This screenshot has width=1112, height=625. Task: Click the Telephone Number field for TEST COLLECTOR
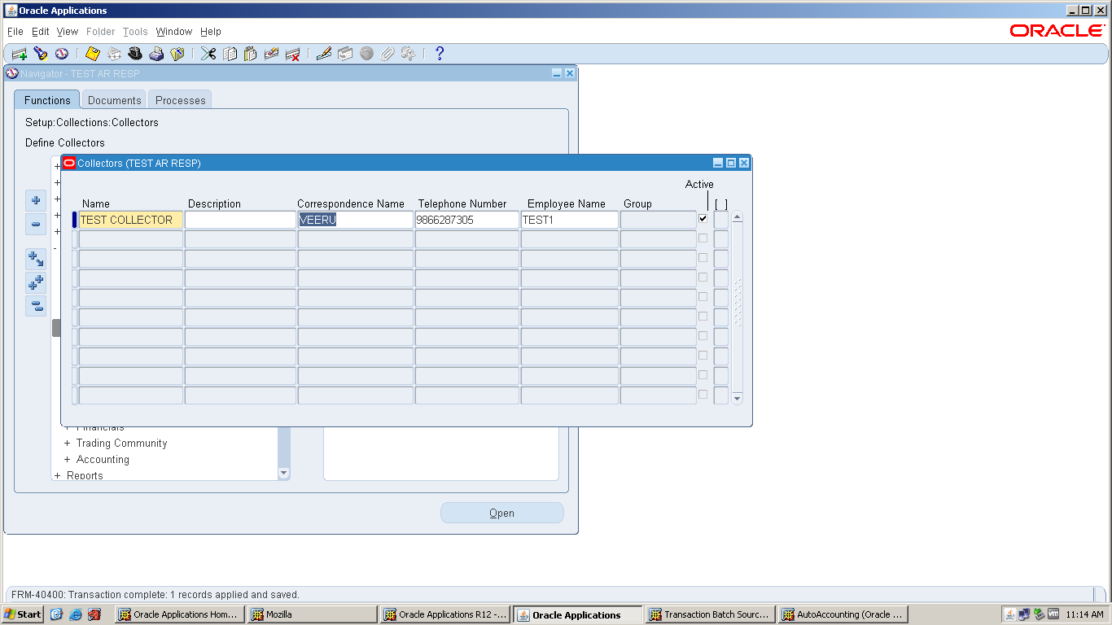pos(466,219)
